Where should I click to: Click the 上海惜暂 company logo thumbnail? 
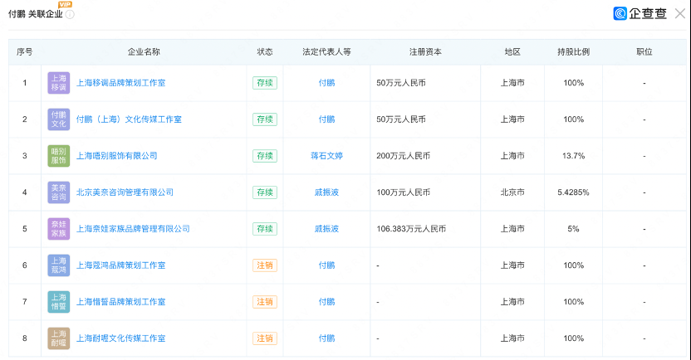point(59,302)
